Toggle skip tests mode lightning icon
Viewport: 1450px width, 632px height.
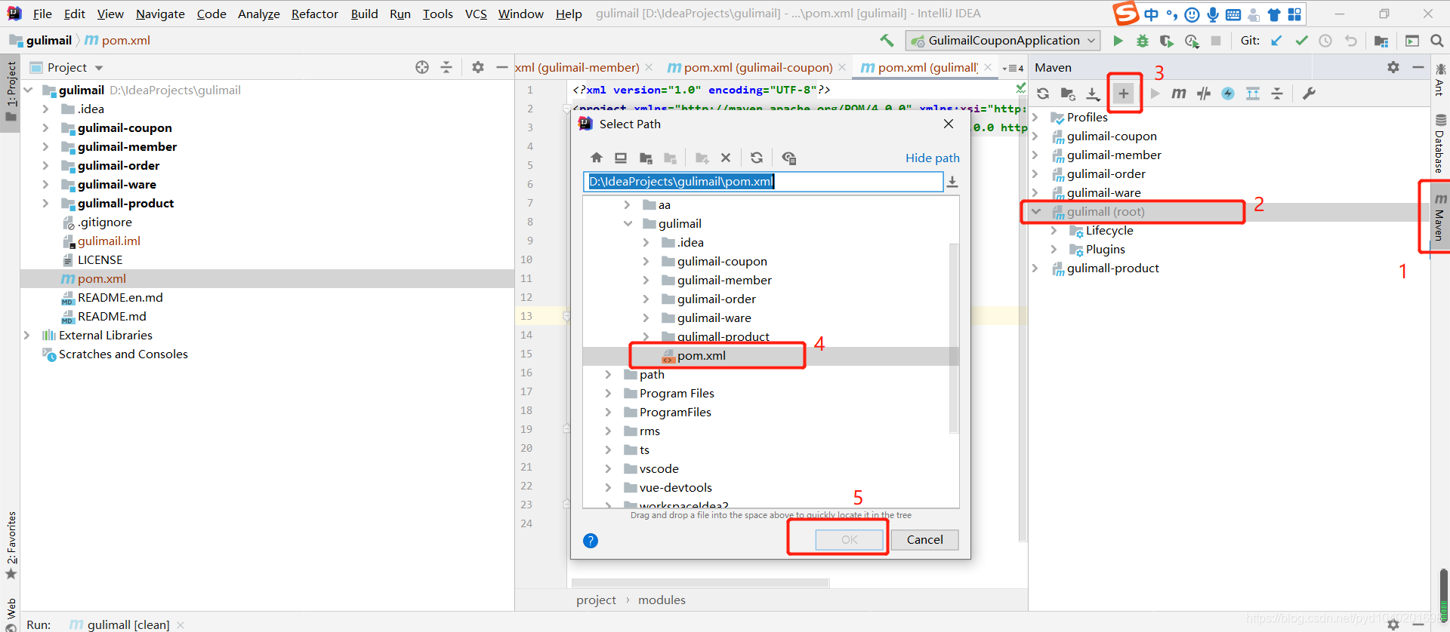pos(1228,94)
